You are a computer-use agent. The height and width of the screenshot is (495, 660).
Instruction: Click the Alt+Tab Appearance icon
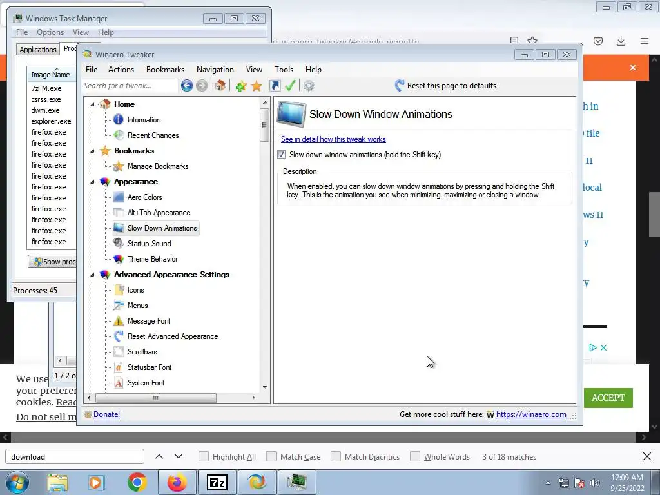coord(119,213)
